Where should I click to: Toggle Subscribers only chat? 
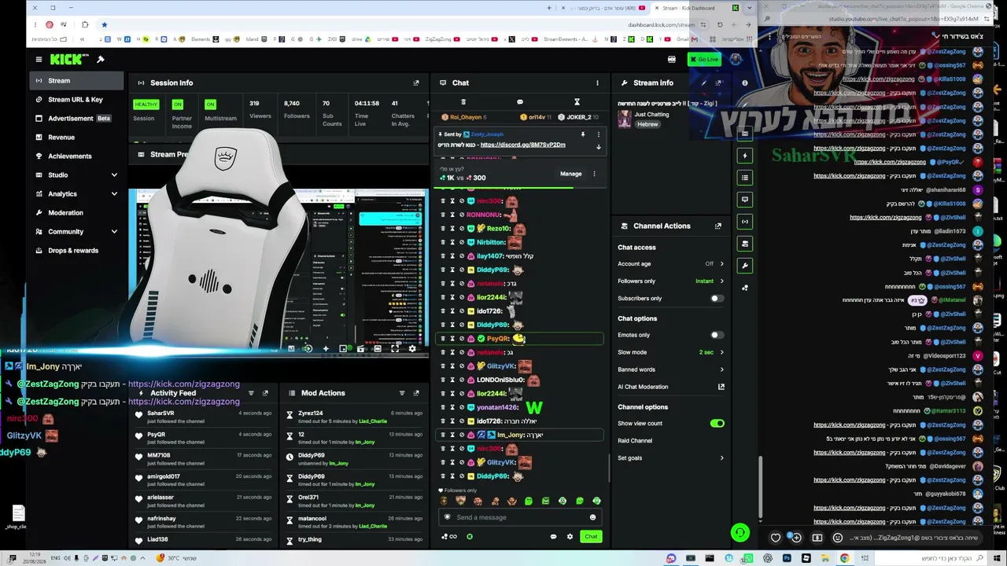point(717,299)
